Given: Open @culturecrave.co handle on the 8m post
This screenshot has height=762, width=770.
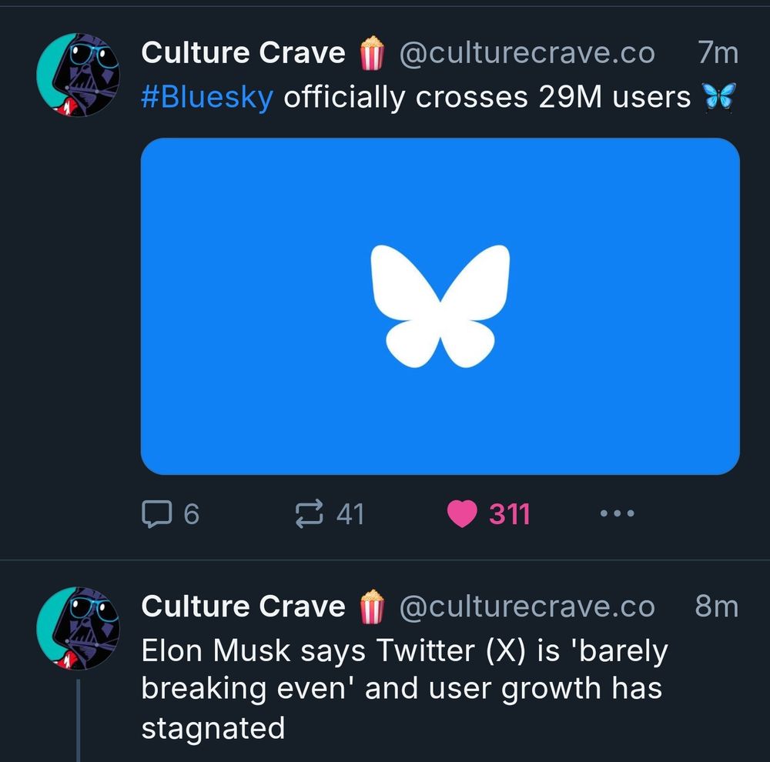Looking at the screenshot, I should click(527, 607).
